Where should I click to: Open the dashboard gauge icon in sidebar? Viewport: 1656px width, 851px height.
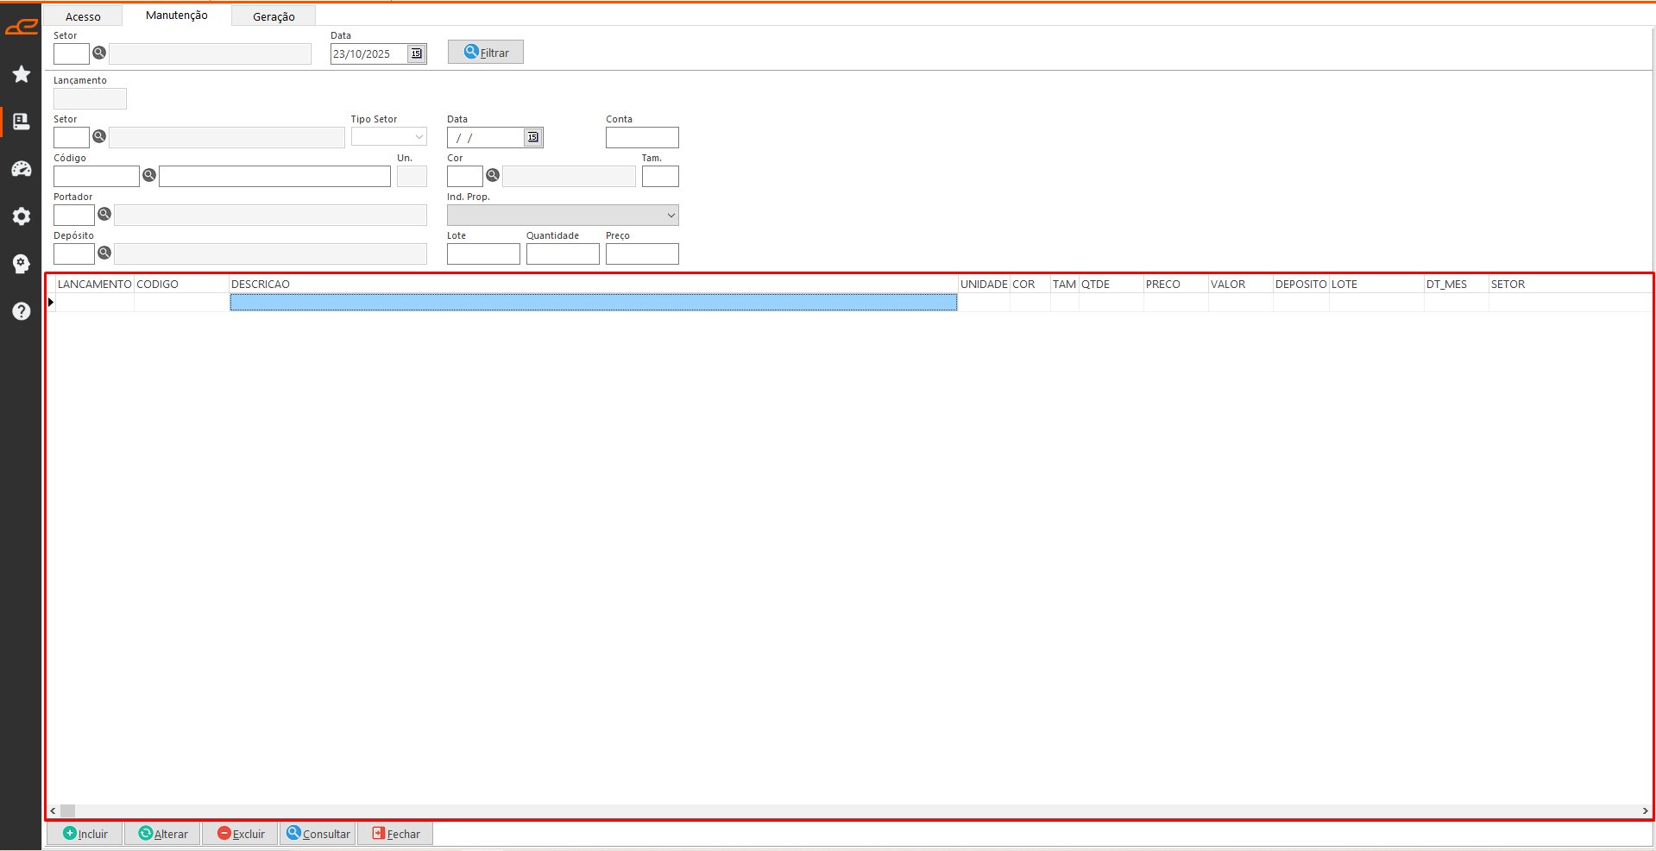[22, 169]
